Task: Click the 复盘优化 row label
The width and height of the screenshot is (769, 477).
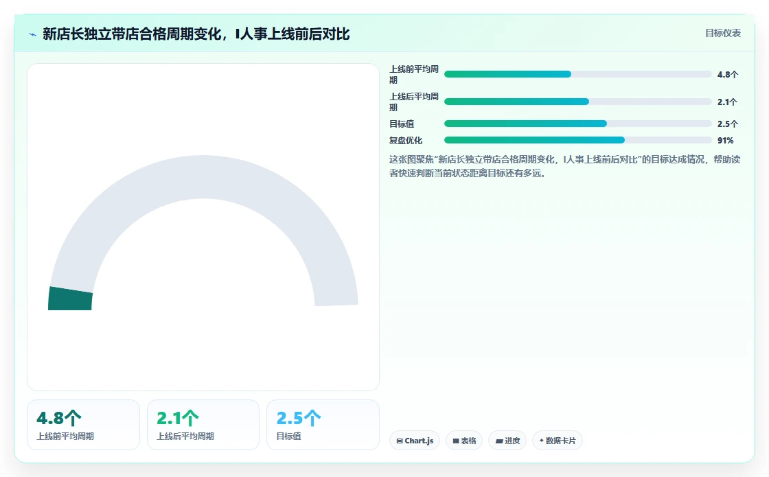Action: point(406,140)
